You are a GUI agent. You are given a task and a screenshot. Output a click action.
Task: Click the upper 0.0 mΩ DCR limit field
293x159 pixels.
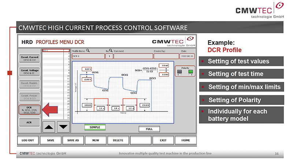pyautogui.click(x=164, y=66)
